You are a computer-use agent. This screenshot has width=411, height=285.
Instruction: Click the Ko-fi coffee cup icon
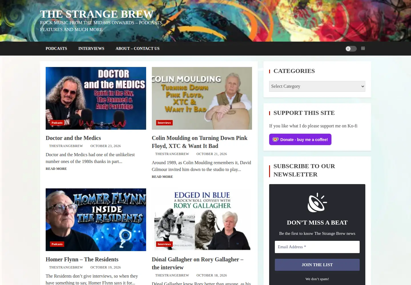[x=275, y=140]
